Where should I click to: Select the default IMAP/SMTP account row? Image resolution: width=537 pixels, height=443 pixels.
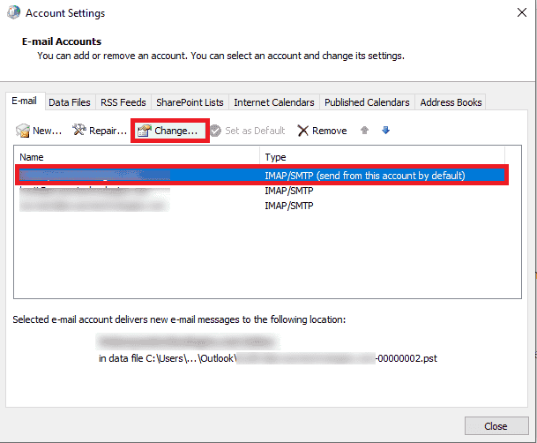click(x=262, y=176)
